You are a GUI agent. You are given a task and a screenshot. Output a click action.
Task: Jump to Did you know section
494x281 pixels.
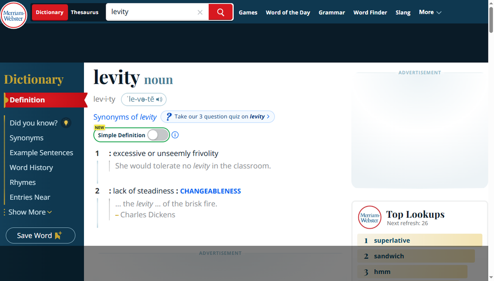[34, 123]
